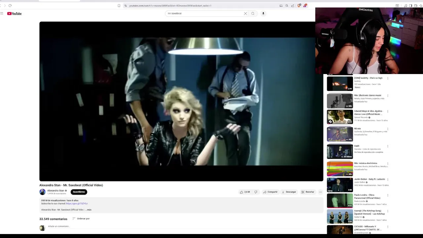Viewport: 423px width, 238px height.
Task: Go to the YouTube home logo
Action: pos(14,14)
